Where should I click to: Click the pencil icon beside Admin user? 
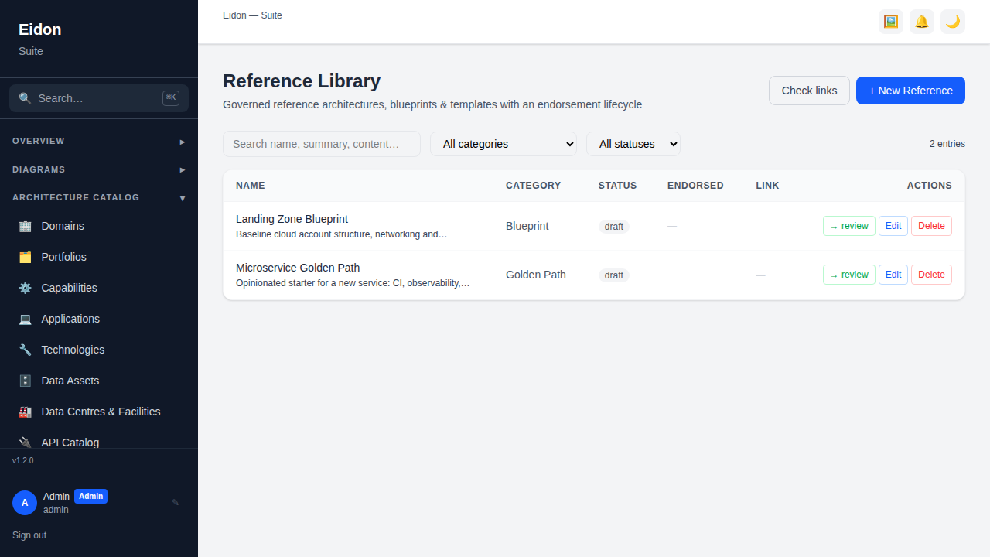(x=176, y=503)
